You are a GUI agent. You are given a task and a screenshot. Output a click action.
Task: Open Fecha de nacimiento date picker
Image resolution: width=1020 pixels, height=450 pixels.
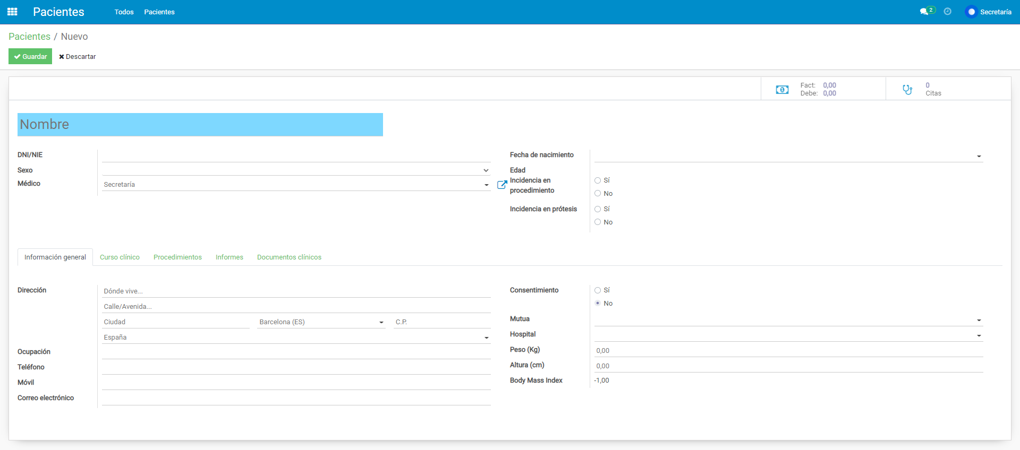click(x=788, y=156)
